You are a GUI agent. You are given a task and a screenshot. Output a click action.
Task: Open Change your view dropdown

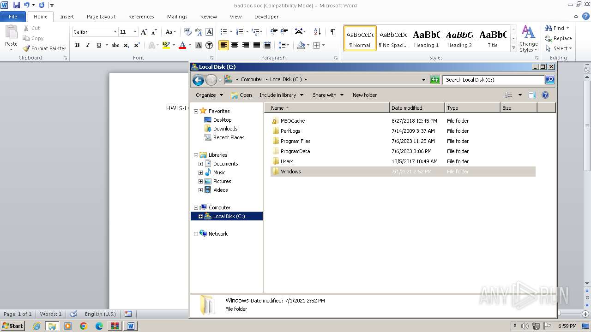click(520, 95)
